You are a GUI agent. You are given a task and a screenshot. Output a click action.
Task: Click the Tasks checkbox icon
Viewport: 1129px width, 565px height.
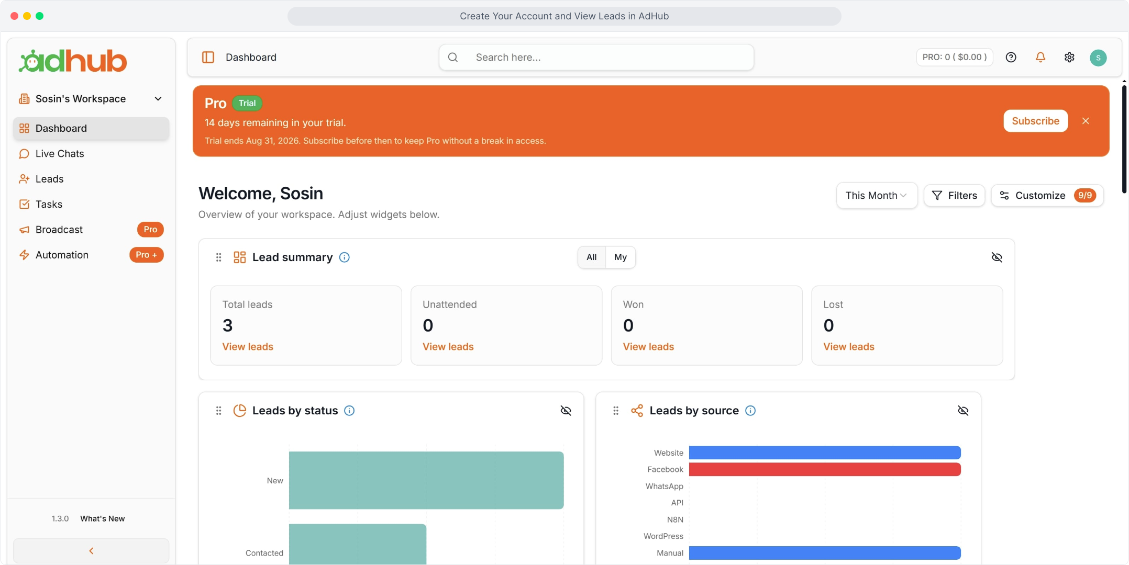tap(24, 205)
